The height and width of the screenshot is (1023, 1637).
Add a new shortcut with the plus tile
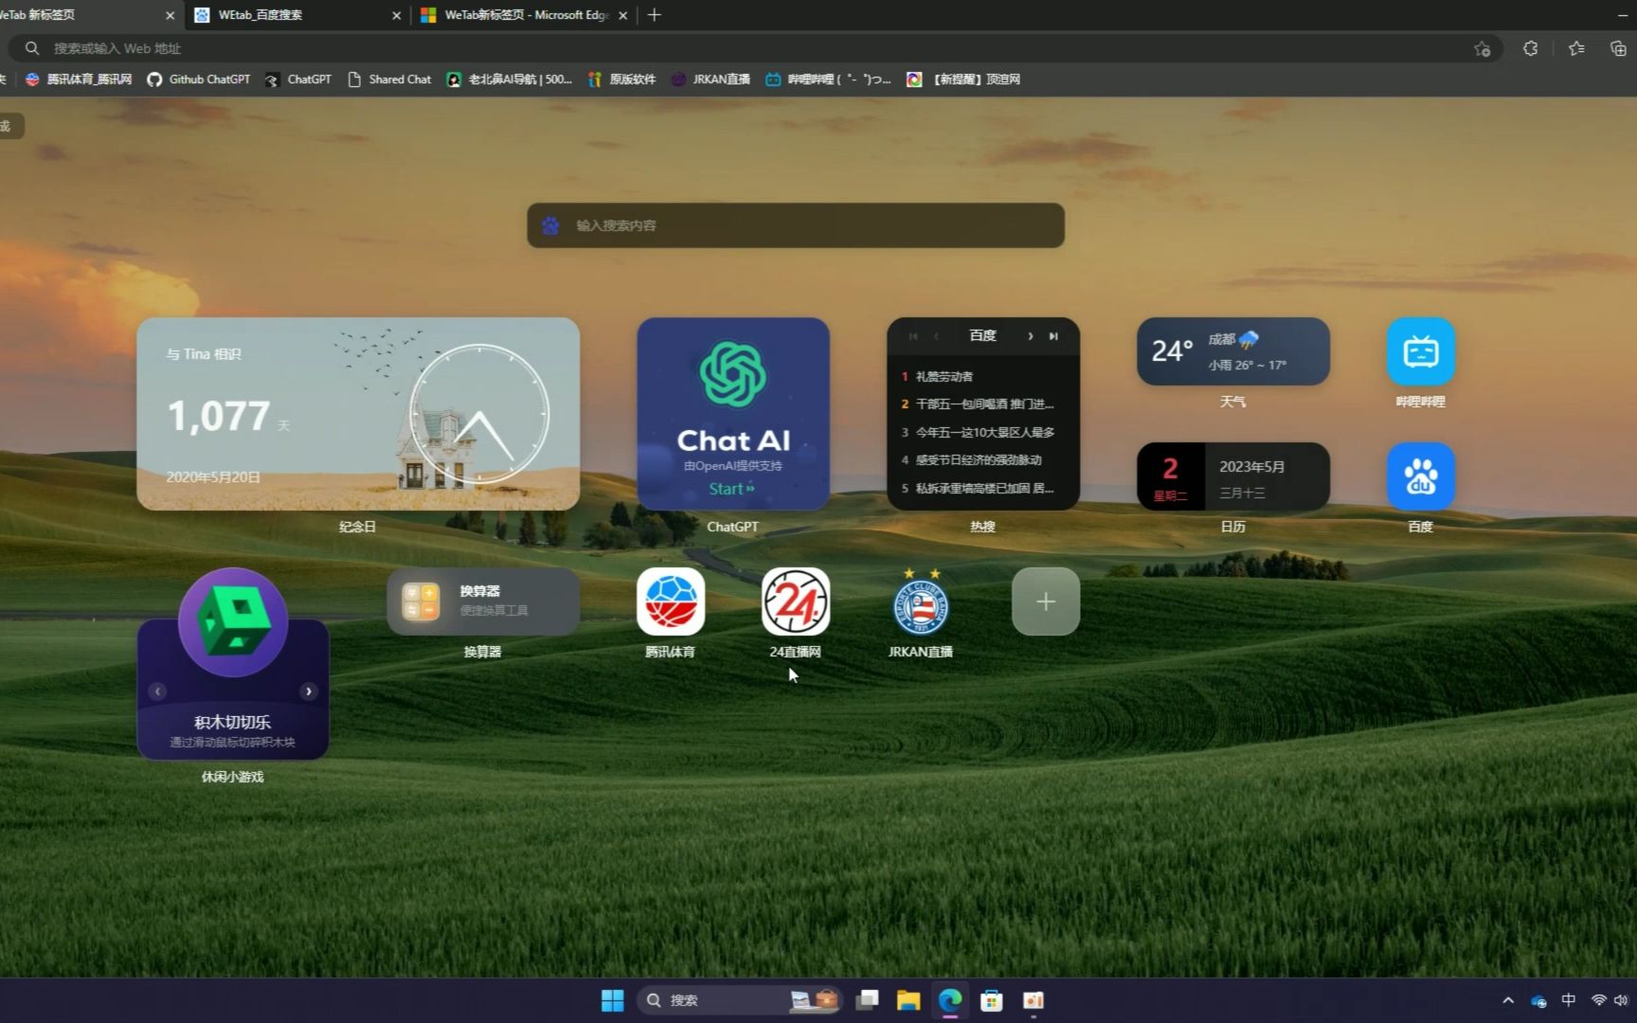pyautogui.click(x=1046, y=601)
